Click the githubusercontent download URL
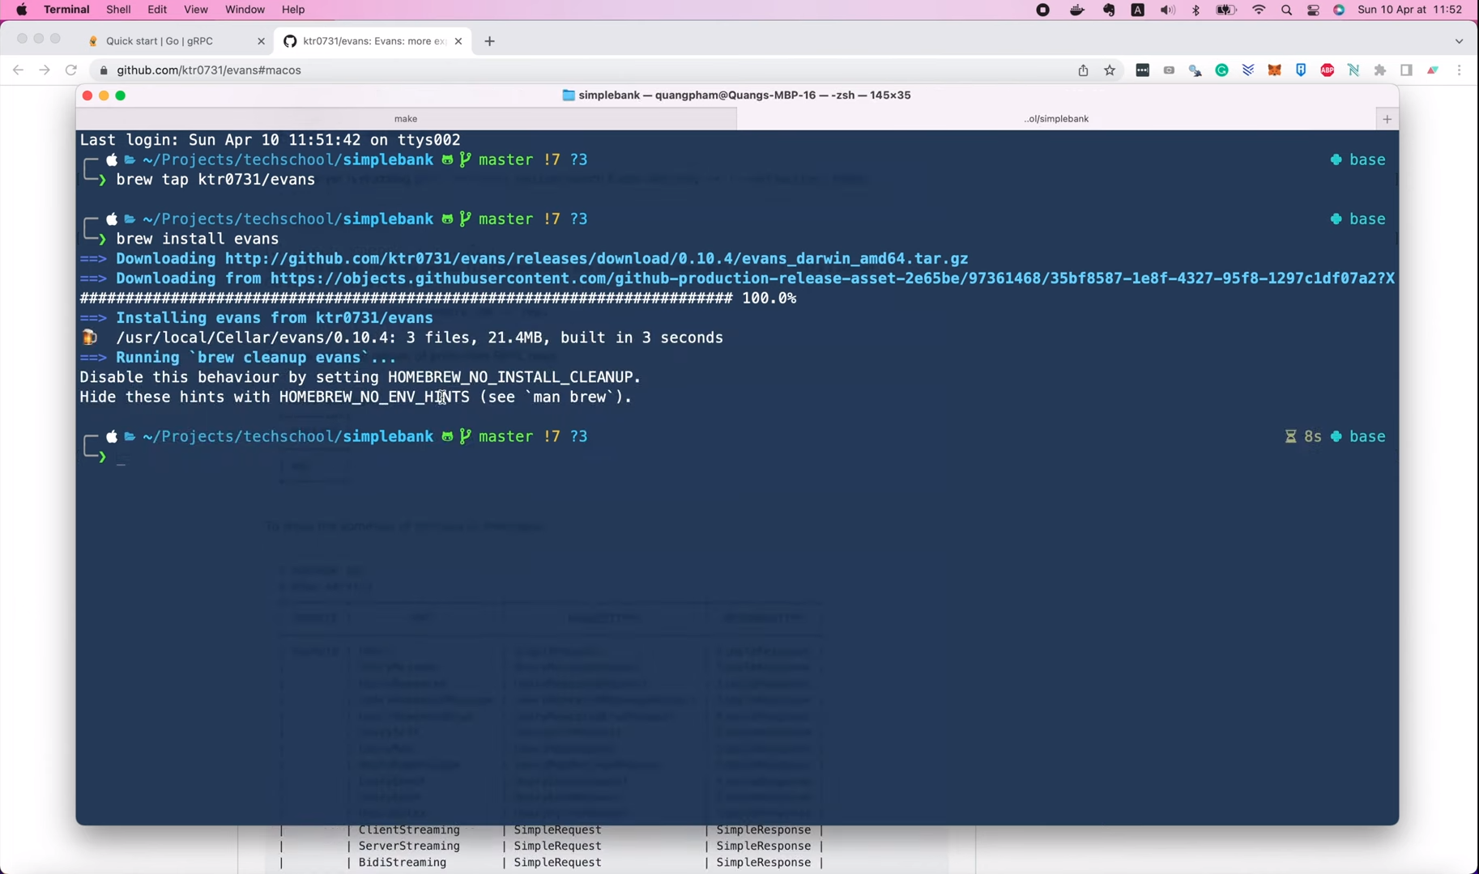 pos(833,278)
